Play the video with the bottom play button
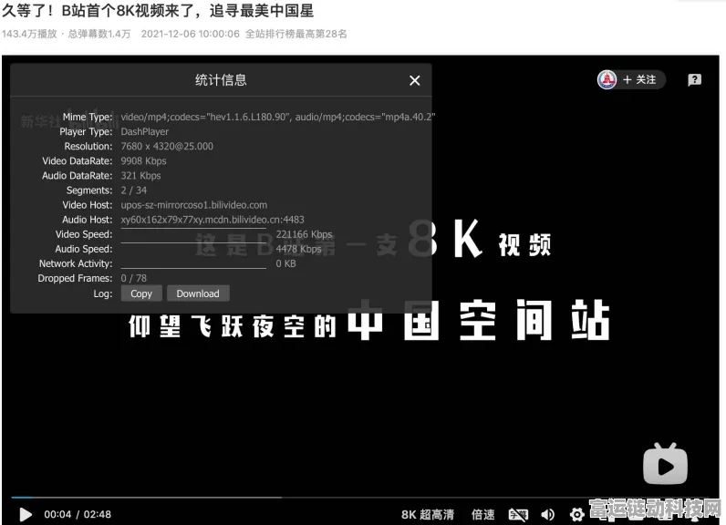726x525 pixels. [x=26, y=514]
